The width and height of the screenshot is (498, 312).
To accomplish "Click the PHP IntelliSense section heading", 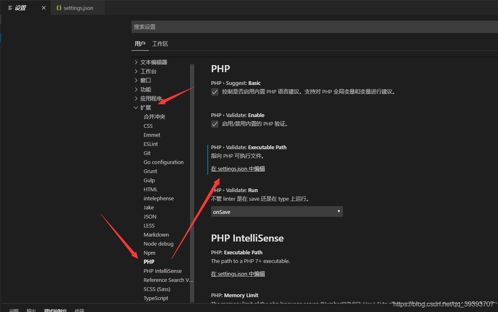I will pos(247,238).
